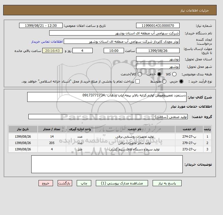Open the اطلاعات تماس خریدار link
Viewport: 223px width, 215px height.
point(47,42)
